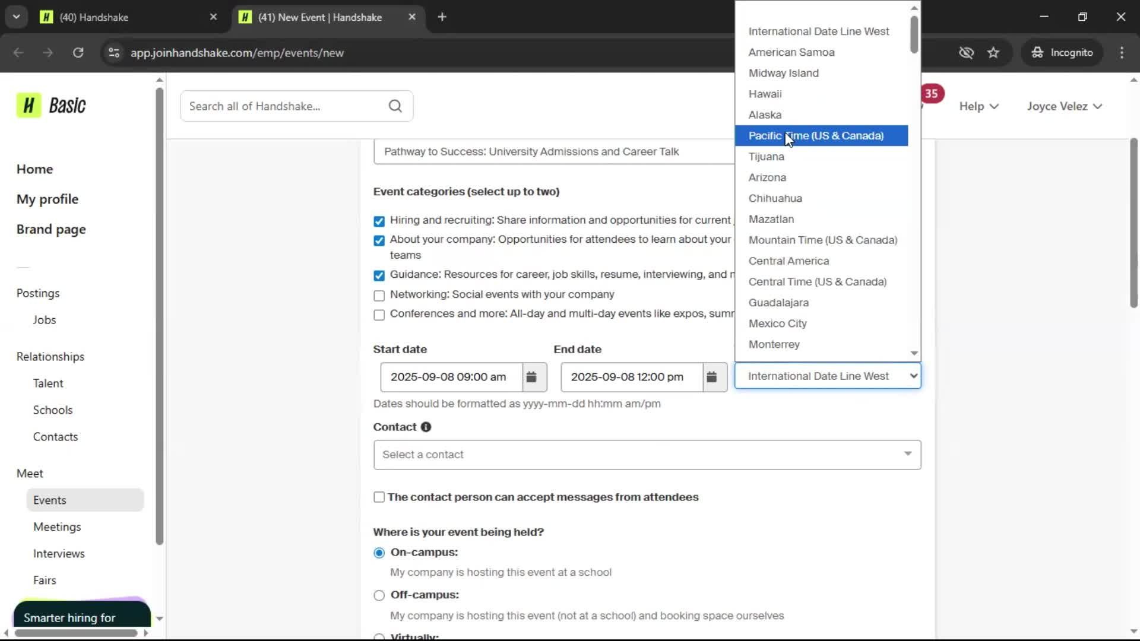Click the Handshake Basic logo

coord(51,106)
